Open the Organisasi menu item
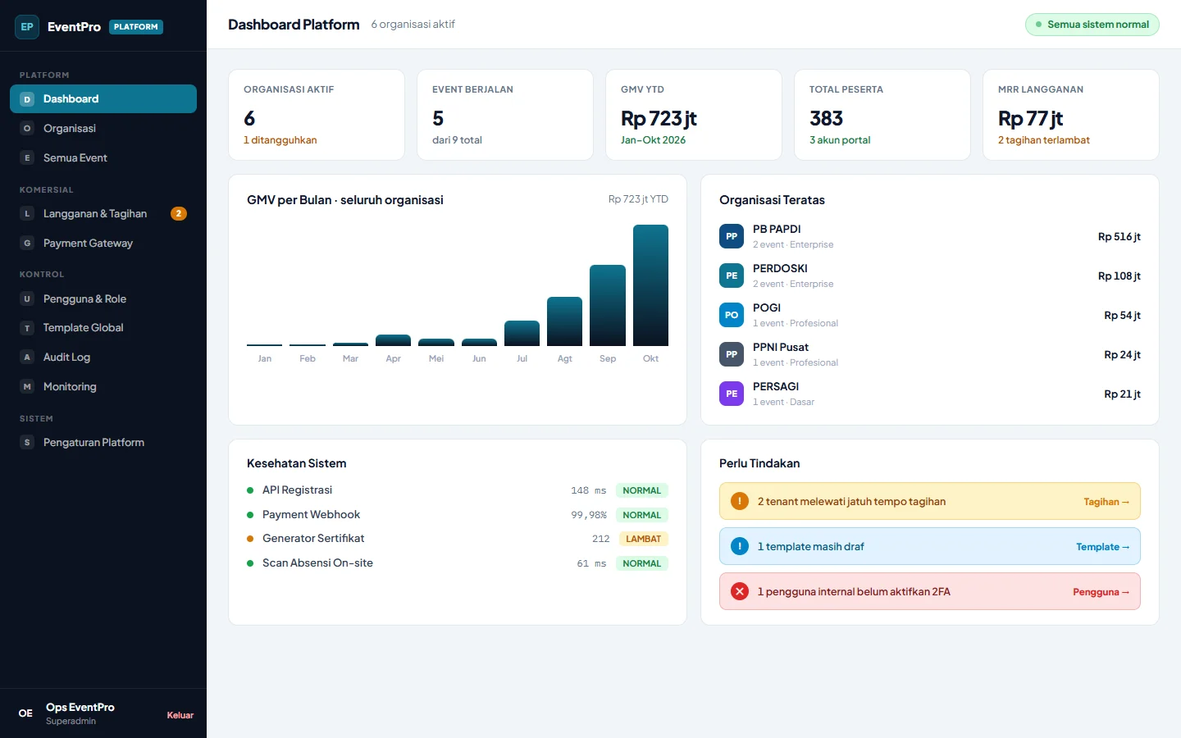This screenshot has width=1181, height=738. pyautogui.click(x=103, y=129)
